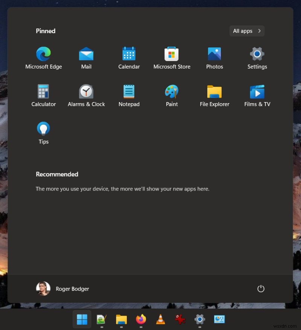Click the Start button on the taskbar
The width and height of the screenshot is (301, 330).
point(82,319)
